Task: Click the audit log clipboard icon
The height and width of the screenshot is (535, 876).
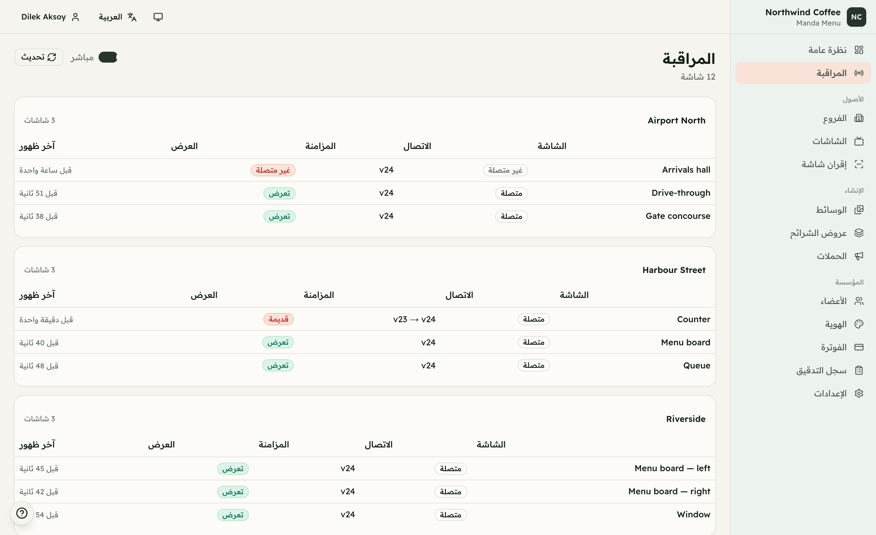Action: [x=859, y=370]
